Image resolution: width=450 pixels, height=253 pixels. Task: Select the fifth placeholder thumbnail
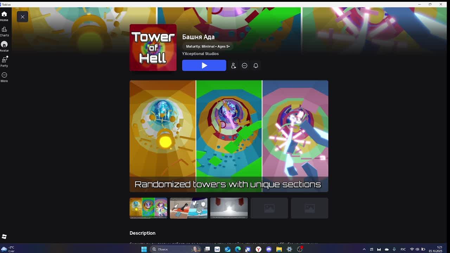pos(309,208)
